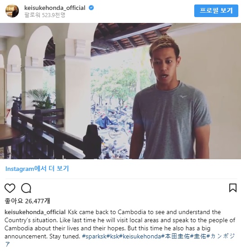Image resolution: width=241 pixels, height=251 pixels.
Task: Open Instagram에서 더 보기 link
Action: pos(37,169)
